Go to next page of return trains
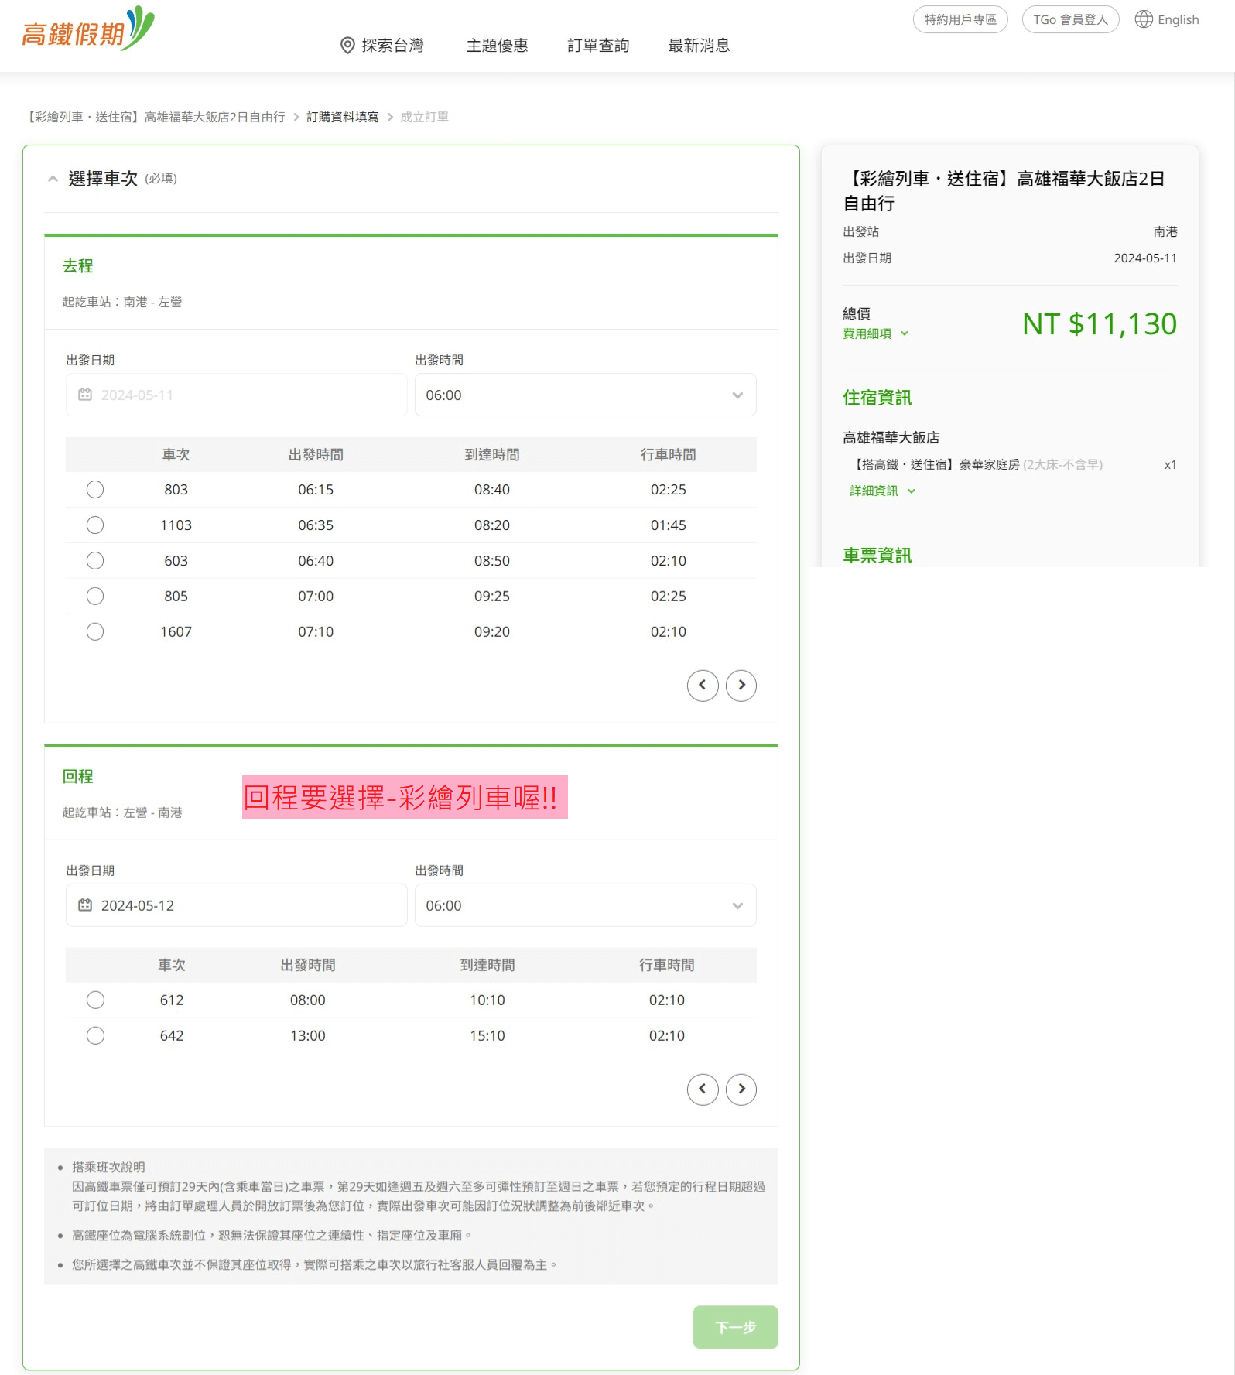Screen dimensions: 1235x1375 (x=741, y=1089)
